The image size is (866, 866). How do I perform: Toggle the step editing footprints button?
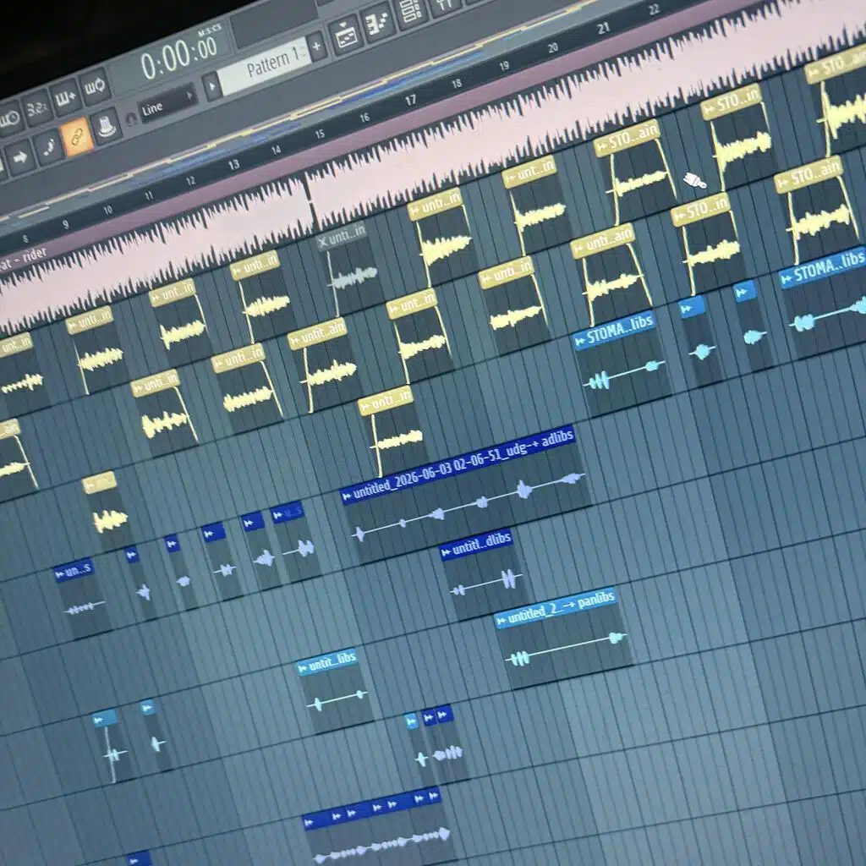[x=48, y=147]
